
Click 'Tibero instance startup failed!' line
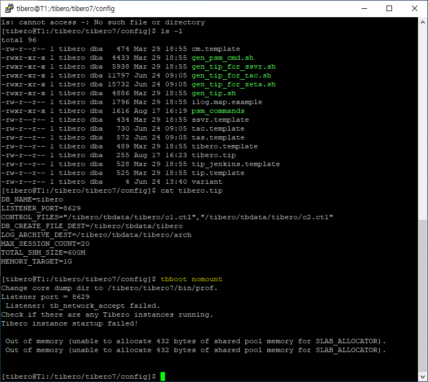70,324
